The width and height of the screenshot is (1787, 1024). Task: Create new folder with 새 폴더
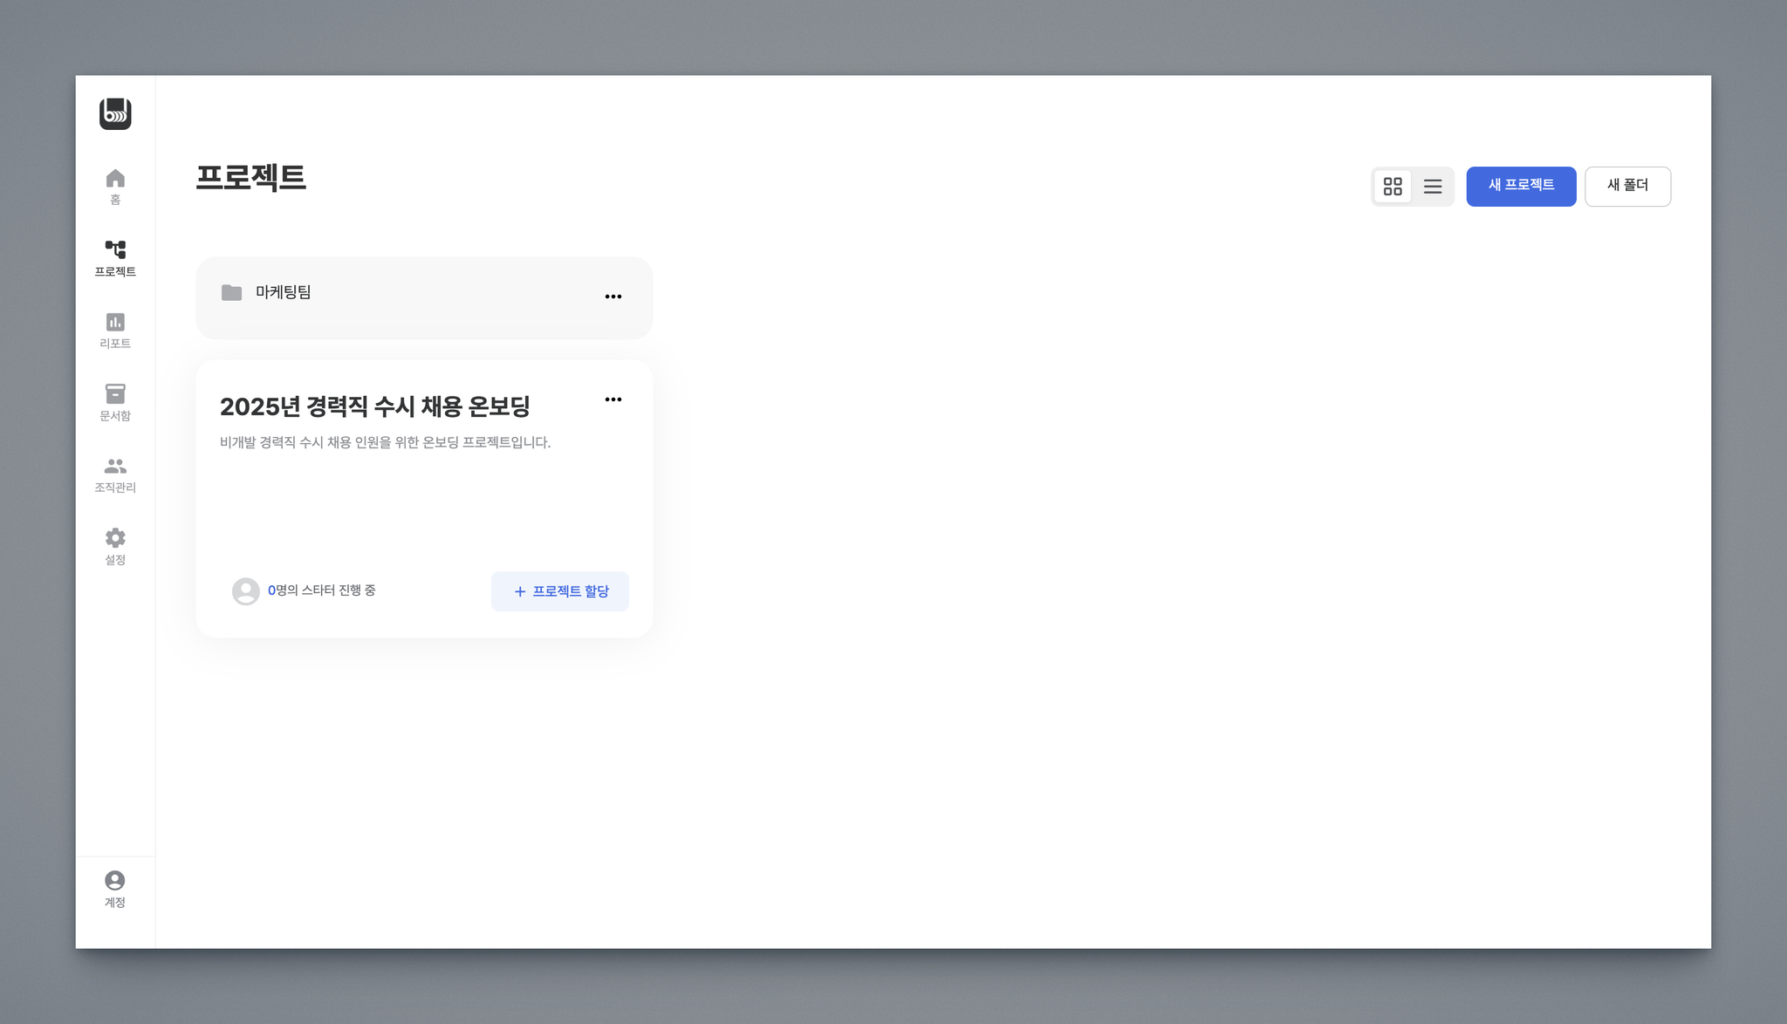tap(1627, 186)
